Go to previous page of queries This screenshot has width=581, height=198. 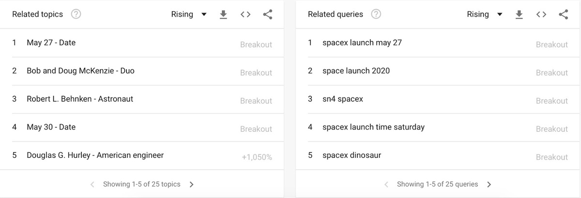coord(386,184)
